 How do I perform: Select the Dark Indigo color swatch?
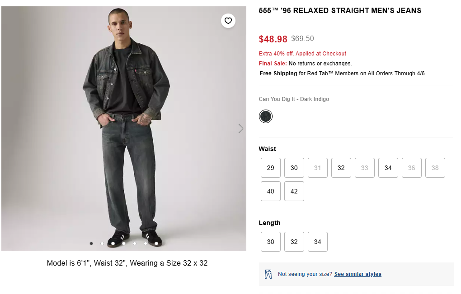(x=266, y=116)
